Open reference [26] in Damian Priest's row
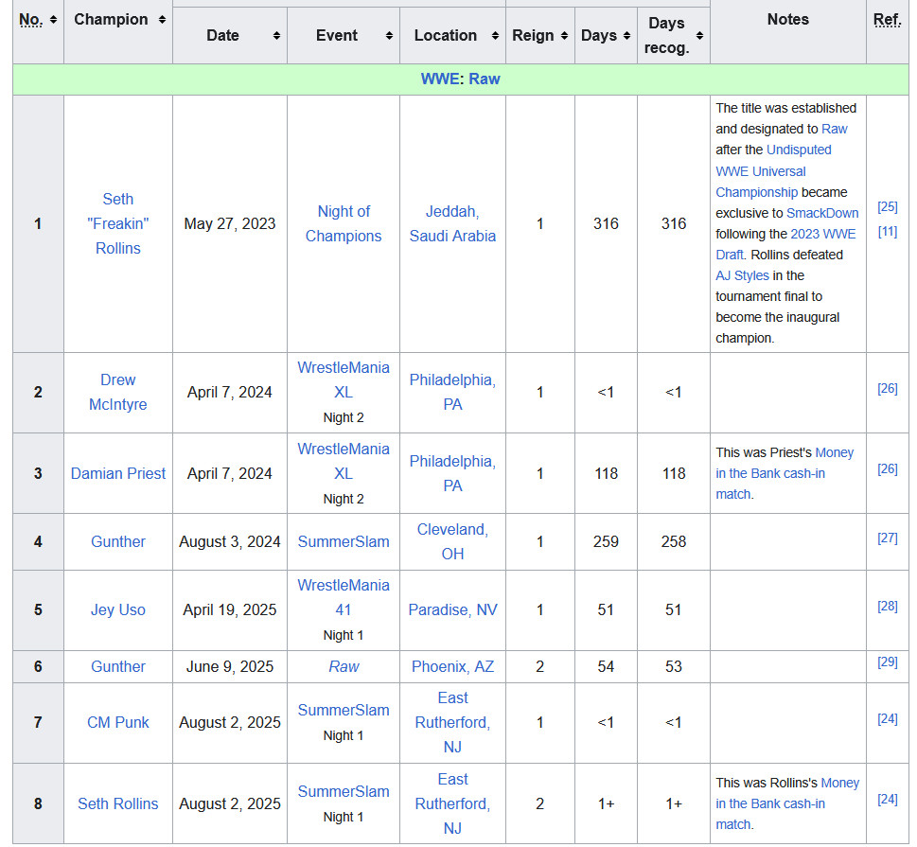 (887, 468)
